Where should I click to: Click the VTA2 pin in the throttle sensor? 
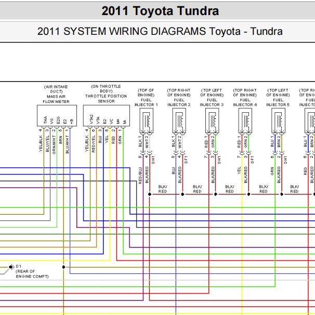pyautogui.click(x=91, y=119)
